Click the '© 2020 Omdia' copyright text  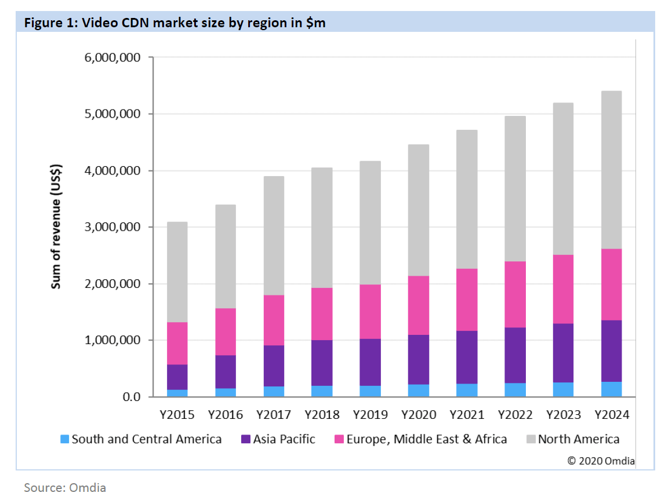(601, 461)
